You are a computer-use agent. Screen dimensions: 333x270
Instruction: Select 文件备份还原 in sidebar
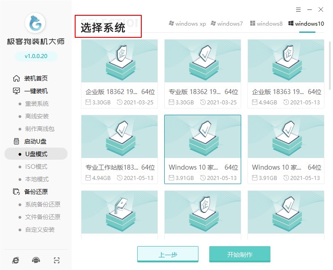[43, 217]
